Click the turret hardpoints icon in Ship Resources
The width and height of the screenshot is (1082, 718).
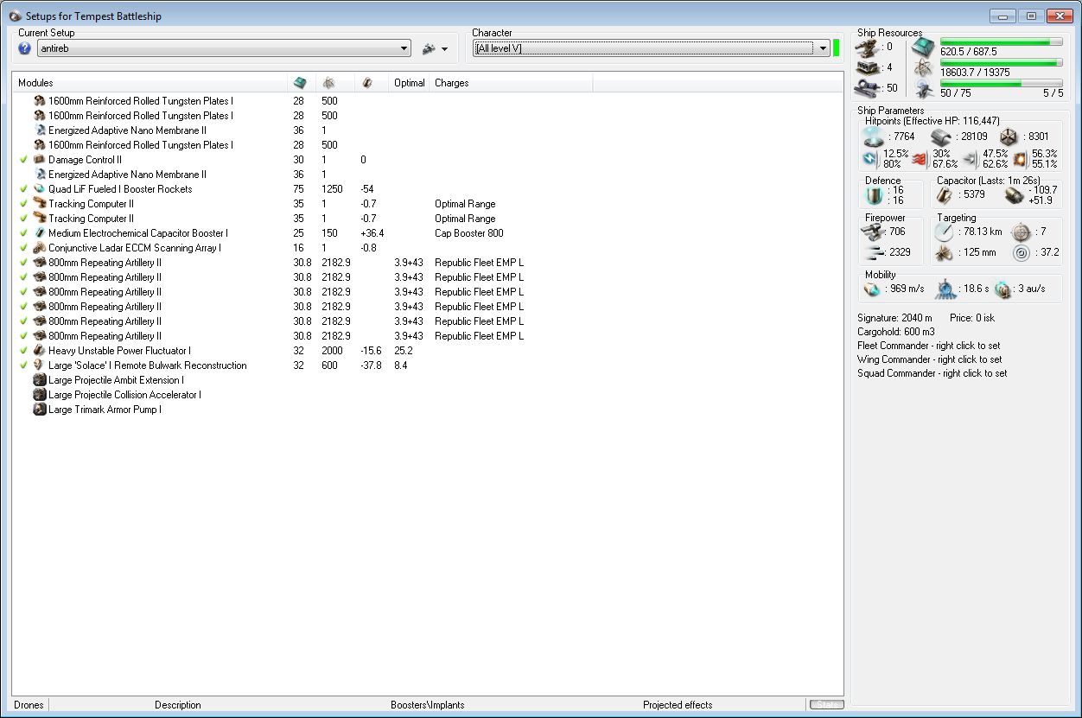coord(868,47)
